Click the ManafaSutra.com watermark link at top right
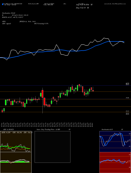Screen dimensions: 131x173 click(121, 4)
